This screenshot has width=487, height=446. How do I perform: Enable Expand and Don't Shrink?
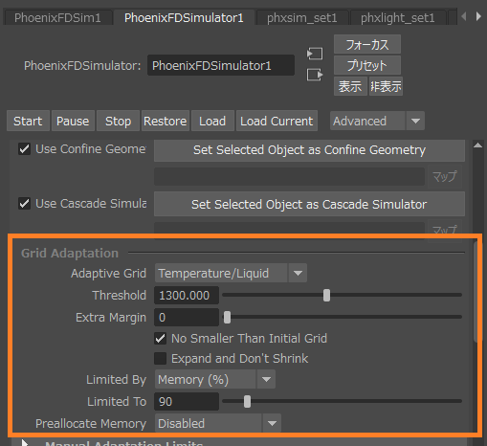click(x=160, y=359)
